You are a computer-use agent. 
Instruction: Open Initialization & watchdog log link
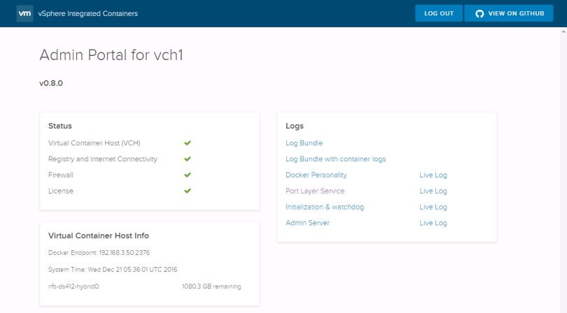325,207
